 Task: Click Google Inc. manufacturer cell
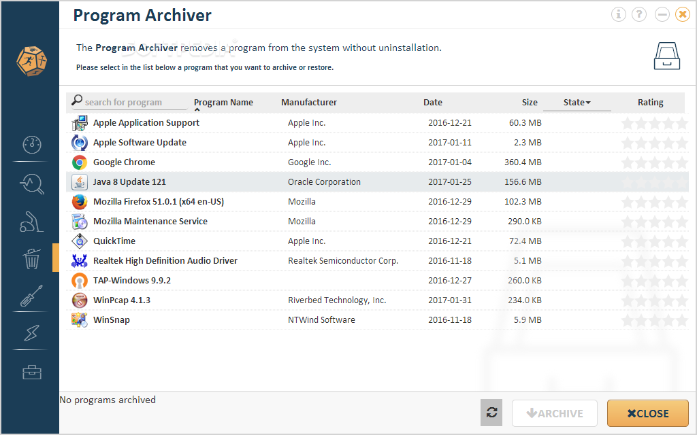point(310,162)
